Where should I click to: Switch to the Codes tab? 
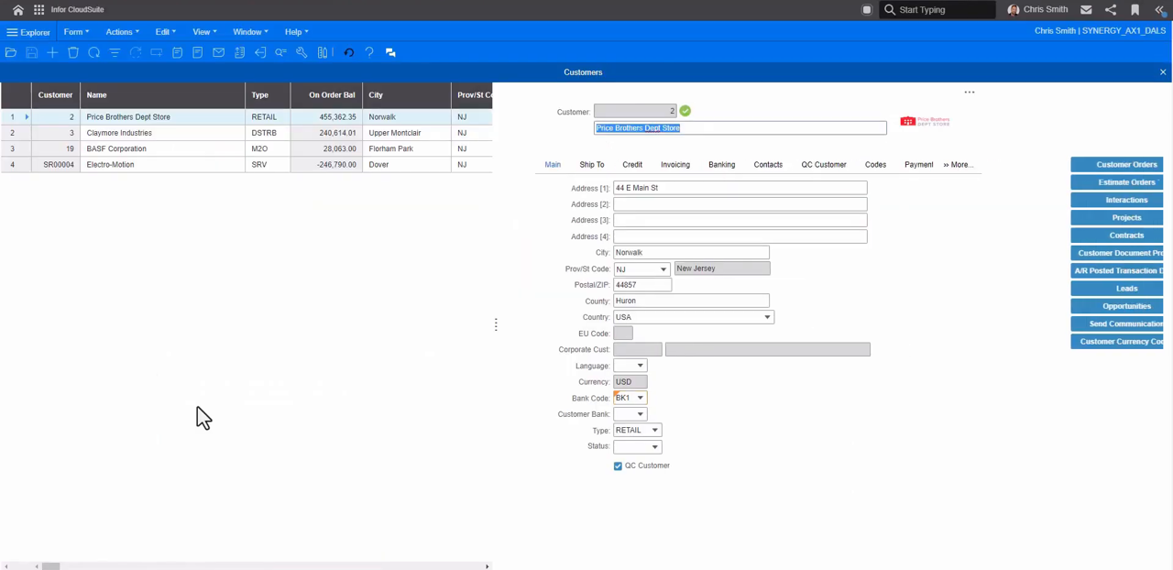(875, 165)
